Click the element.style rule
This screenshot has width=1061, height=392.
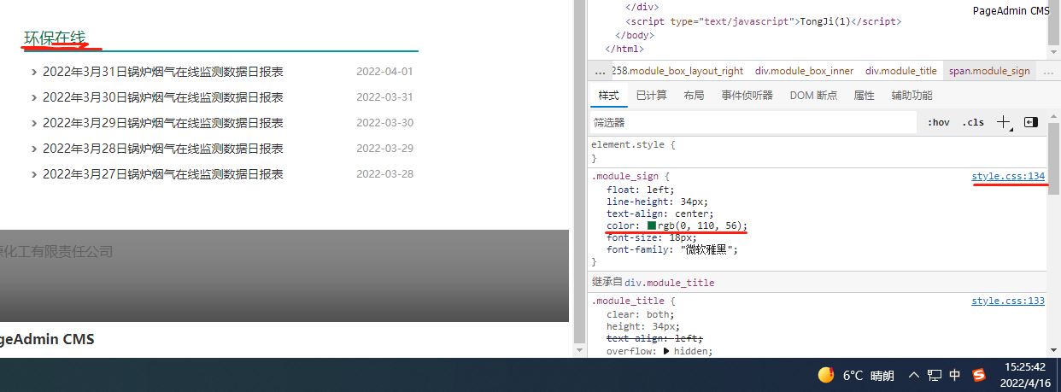633,144
